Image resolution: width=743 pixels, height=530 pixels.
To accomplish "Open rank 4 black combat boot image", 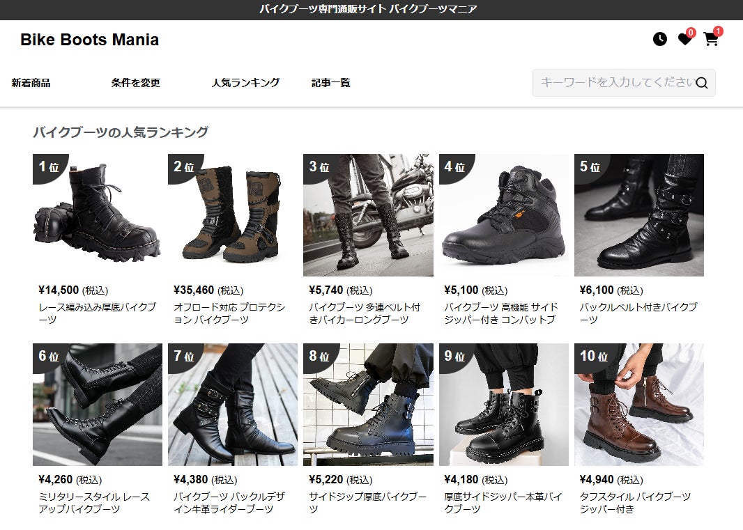I will tap(504, 215).
